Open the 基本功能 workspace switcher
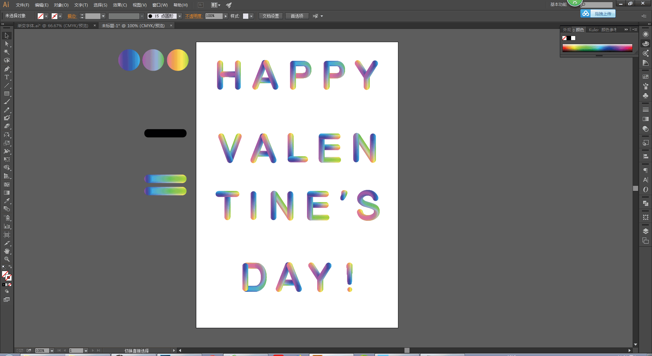The image size is (652, 356). (x=558, y=4)
